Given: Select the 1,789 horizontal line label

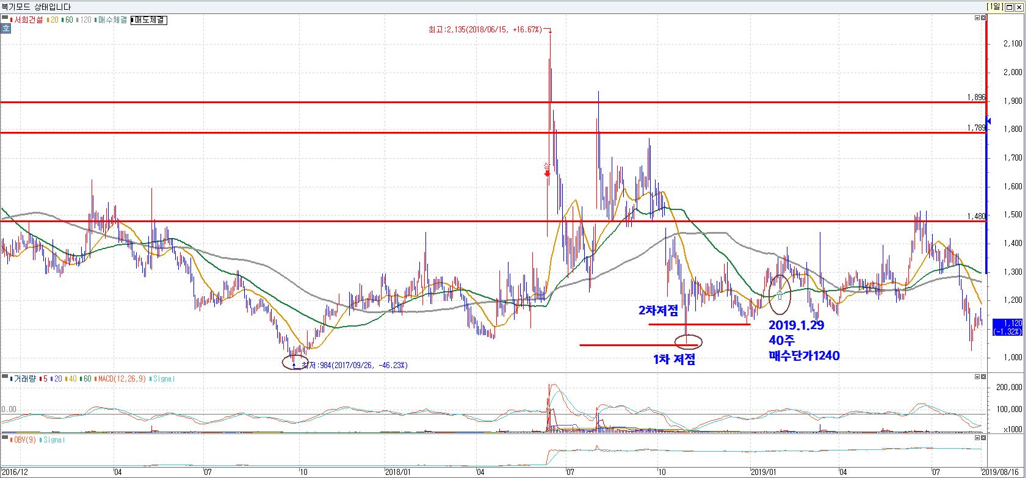Looking at the screenshot, I should coord(976,128).
